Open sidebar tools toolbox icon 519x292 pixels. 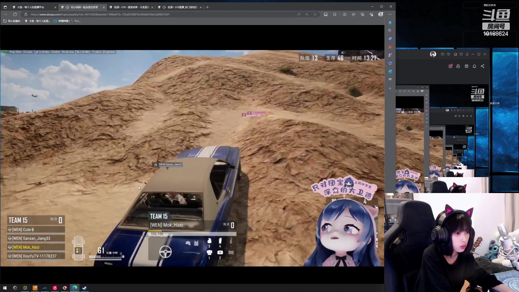390,47
